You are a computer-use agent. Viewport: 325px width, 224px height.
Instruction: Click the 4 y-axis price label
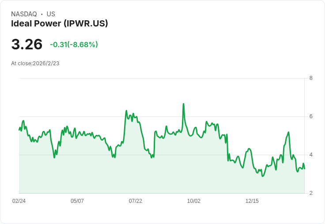(x=311, y=155)
